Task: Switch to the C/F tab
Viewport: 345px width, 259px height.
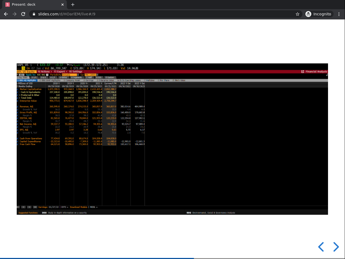Action: click(53, 77)
